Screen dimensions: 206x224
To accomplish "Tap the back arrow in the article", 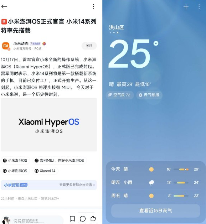I will point(4,6).
